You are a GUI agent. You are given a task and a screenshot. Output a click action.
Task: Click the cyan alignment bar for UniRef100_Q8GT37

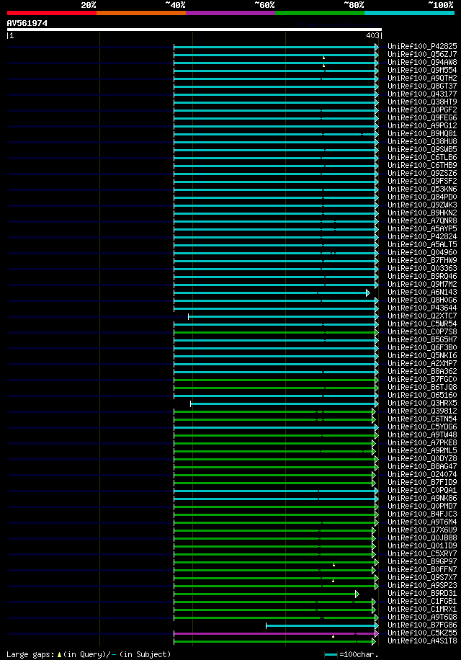click(274, 86)
